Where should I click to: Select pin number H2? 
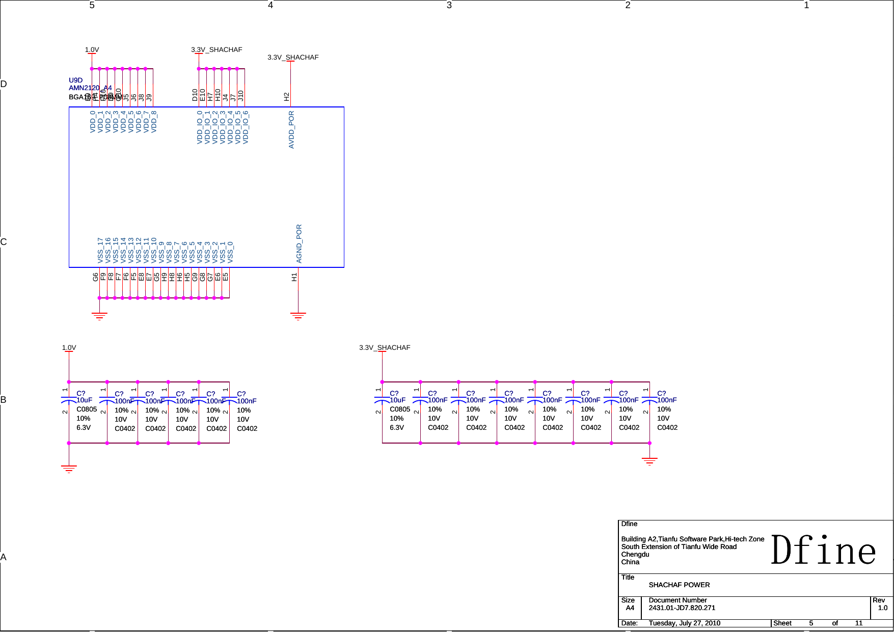[286, 96]
